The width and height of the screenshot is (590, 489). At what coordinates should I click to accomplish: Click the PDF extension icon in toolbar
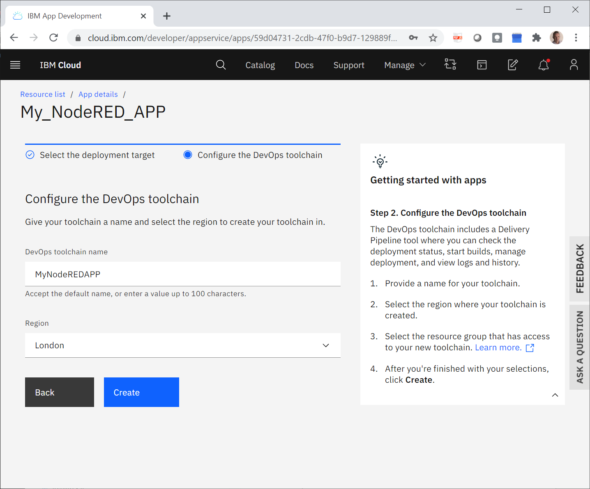pyautogui.click(x=458, y=38)
